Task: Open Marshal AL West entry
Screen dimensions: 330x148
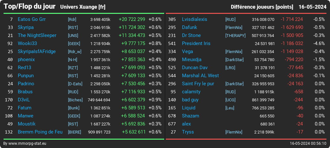Action: (200, 76)
